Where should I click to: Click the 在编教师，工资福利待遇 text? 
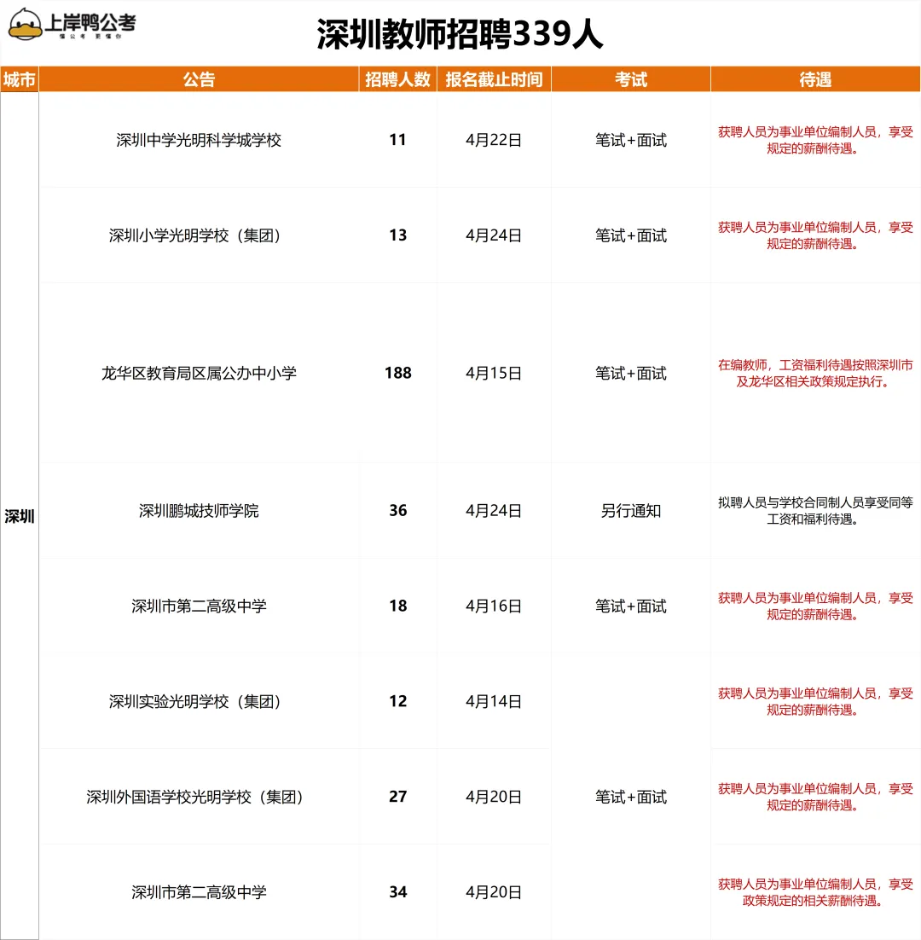click(x=815, y=374)
